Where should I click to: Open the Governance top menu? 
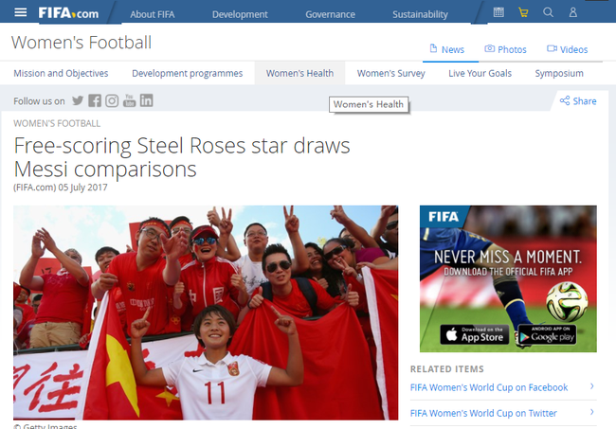click(x=330, y=14)
